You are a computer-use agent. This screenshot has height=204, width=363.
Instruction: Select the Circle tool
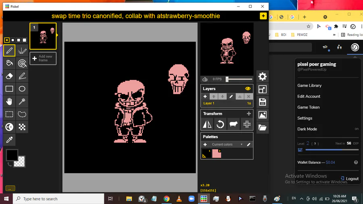click(x=22, y=89)
